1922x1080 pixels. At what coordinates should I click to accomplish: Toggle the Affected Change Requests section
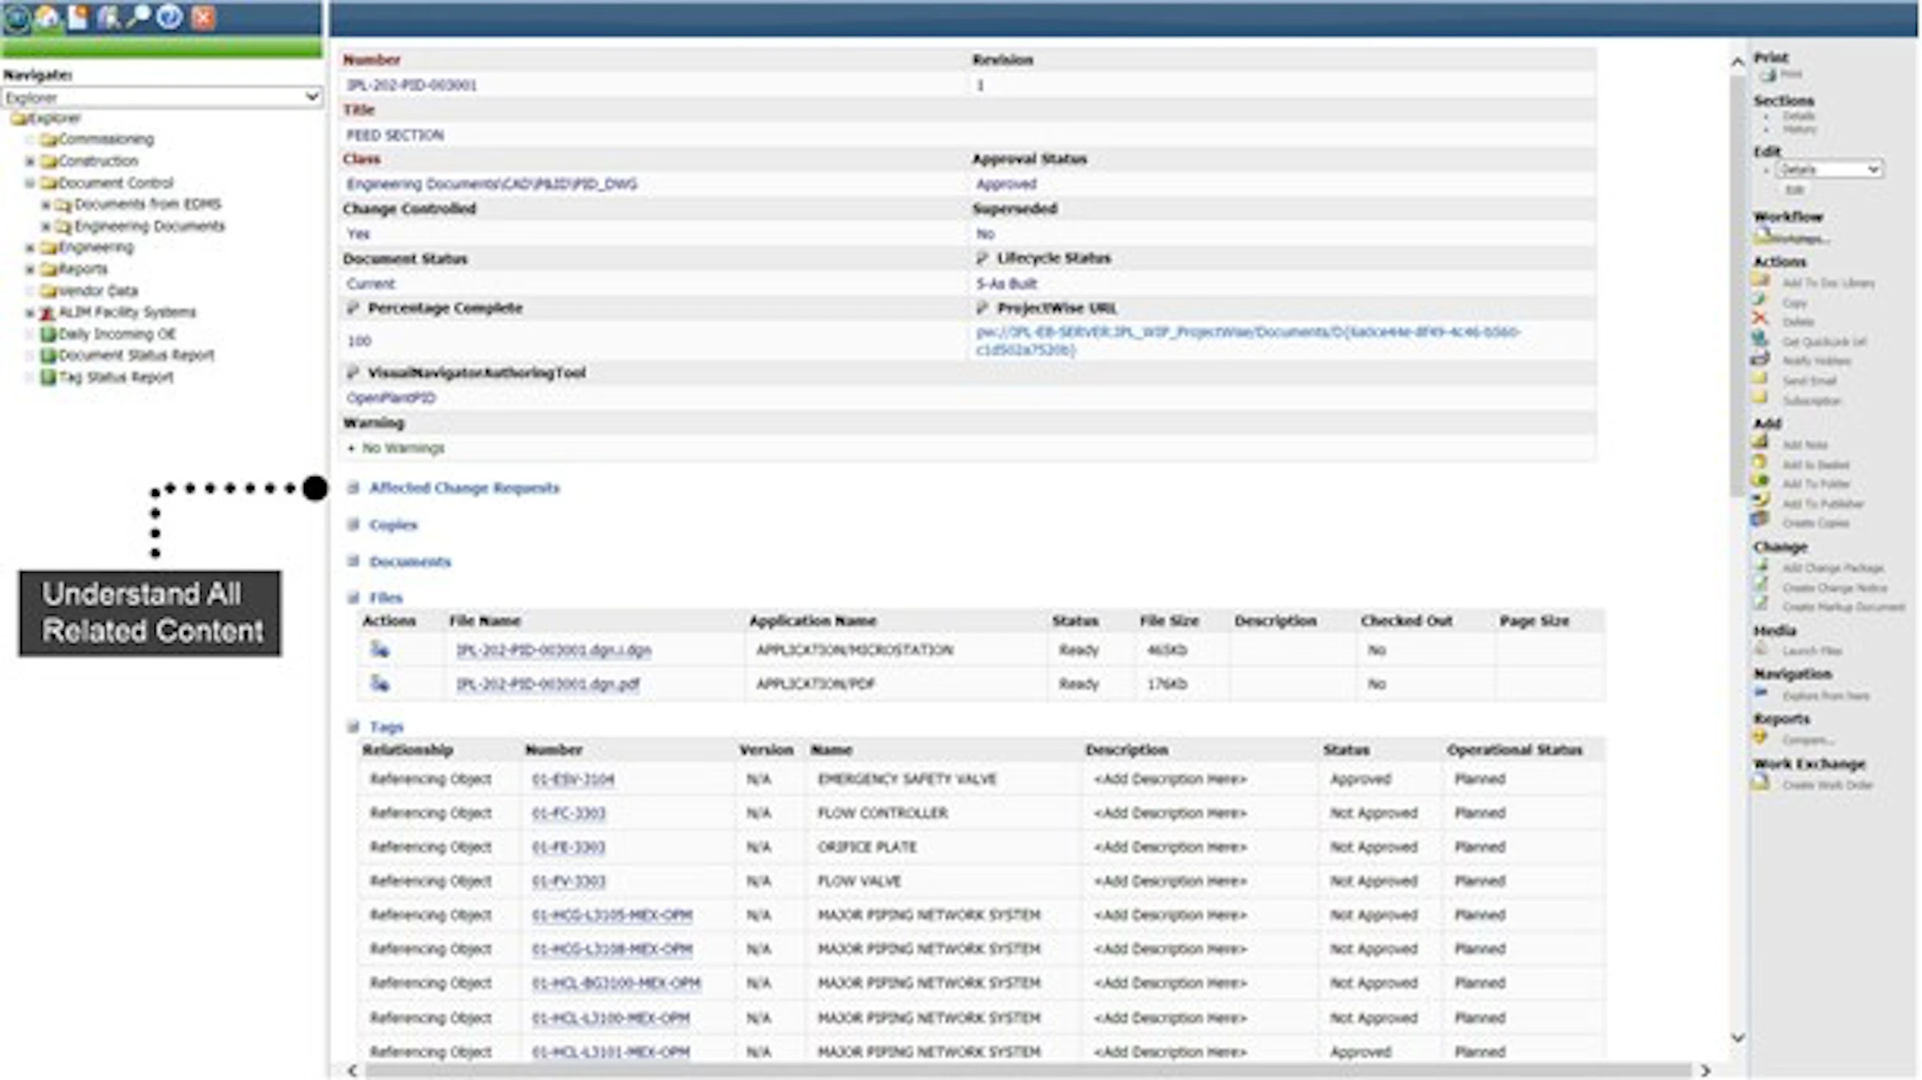[x=354, y=488]
